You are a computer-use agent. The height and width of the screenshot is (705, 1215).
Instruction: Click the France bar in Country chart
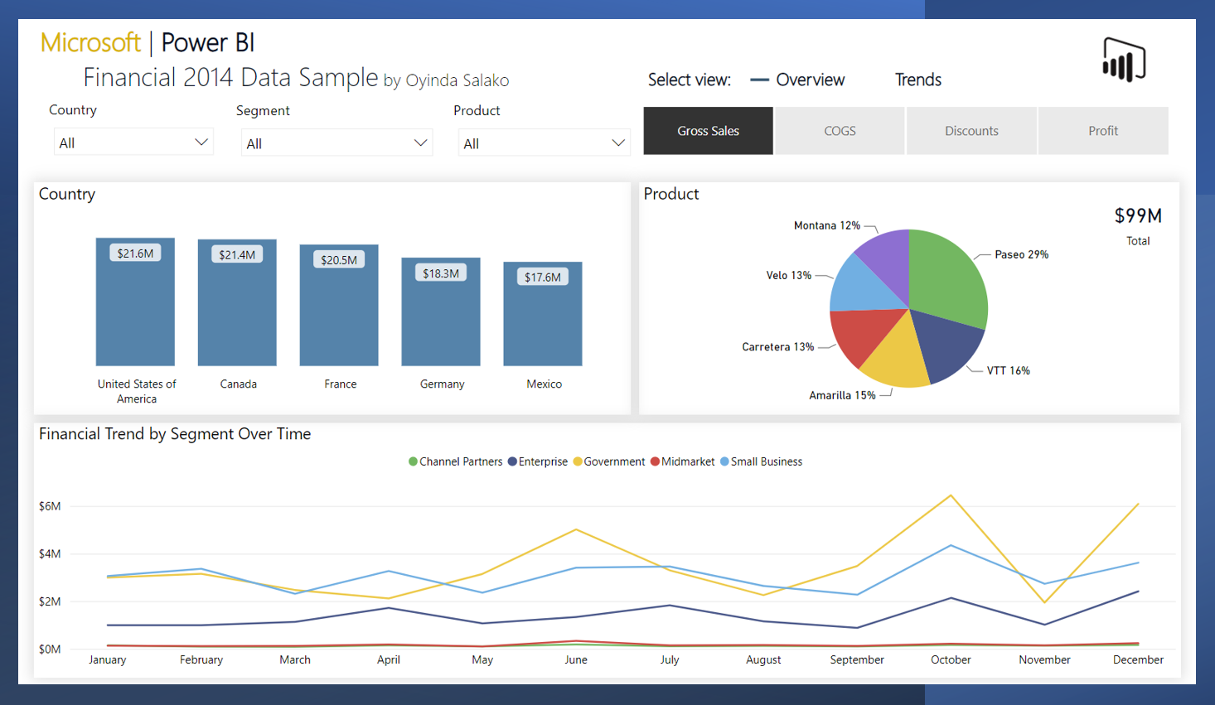[x=339, y=306]
